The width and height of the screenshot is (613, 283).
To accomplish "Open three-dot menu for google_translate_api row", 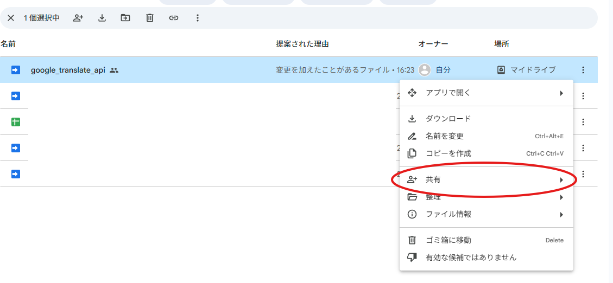I will point(583,70).
